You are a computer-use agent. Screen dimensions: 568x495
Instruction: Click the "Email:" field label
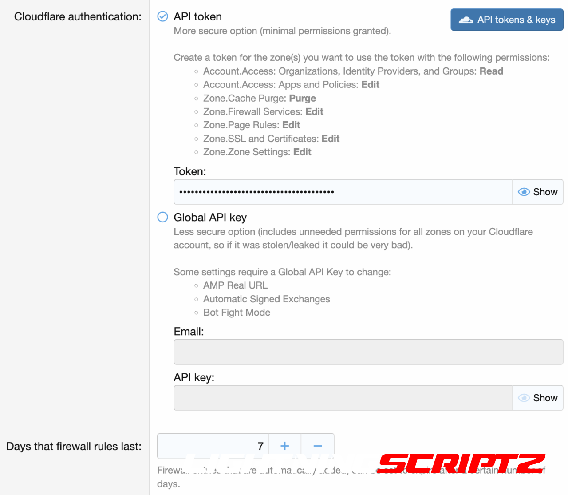click(189, 332)
